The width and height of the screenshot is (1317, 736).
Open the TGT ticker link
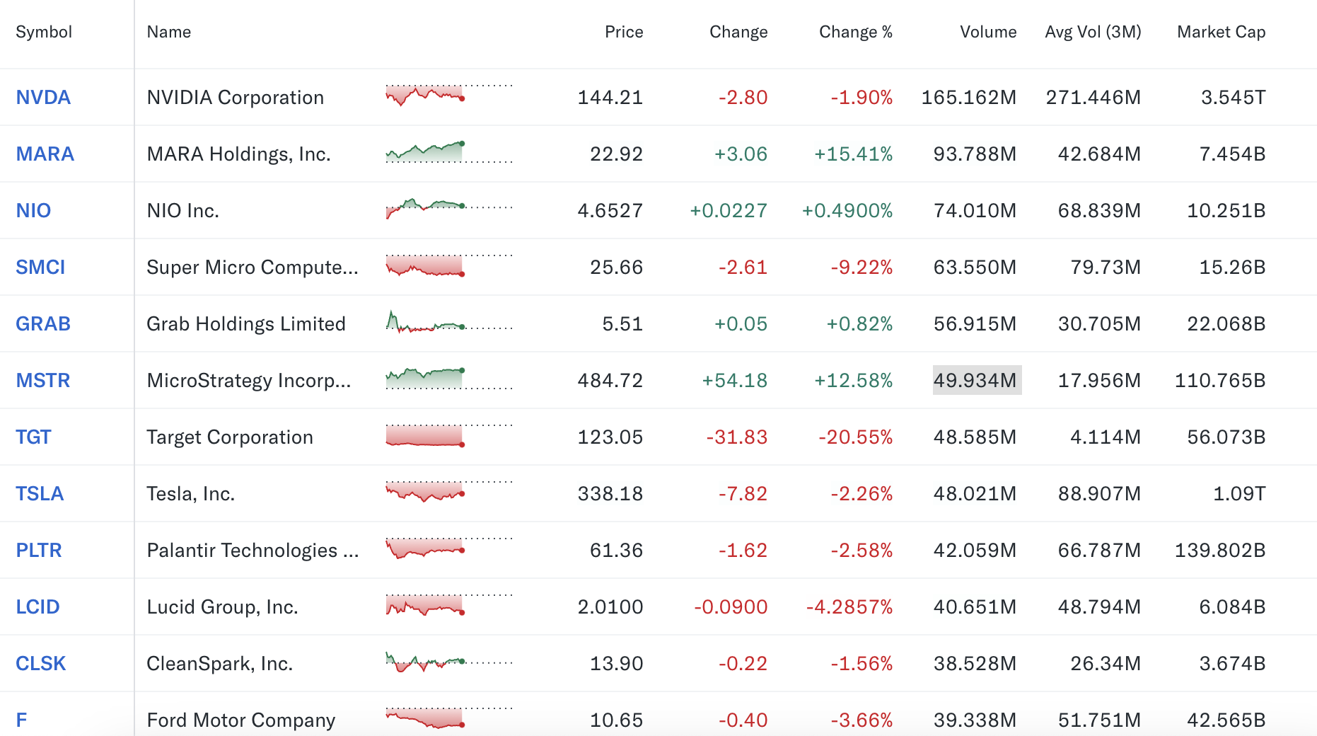click(33, 437)
